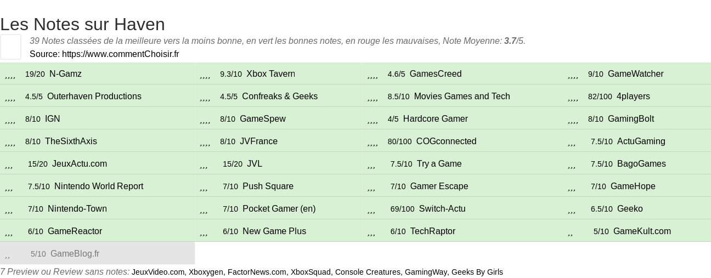The height and width of the screenshot is (278, 711).
Task: Click the 82/100 score for 4players
Action: point(600,97)
